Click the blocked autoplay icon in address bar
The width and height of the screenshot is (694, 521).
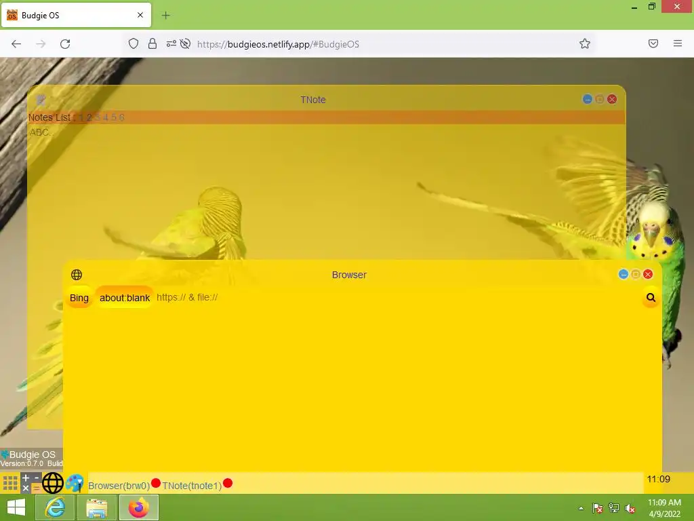point(186,43)
